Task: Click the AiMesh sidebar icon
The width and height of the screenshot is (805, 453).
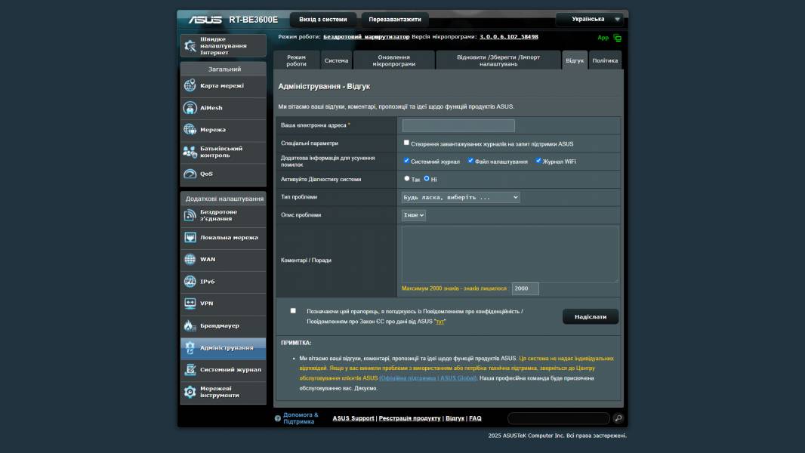Action: [x=190, y=108]
